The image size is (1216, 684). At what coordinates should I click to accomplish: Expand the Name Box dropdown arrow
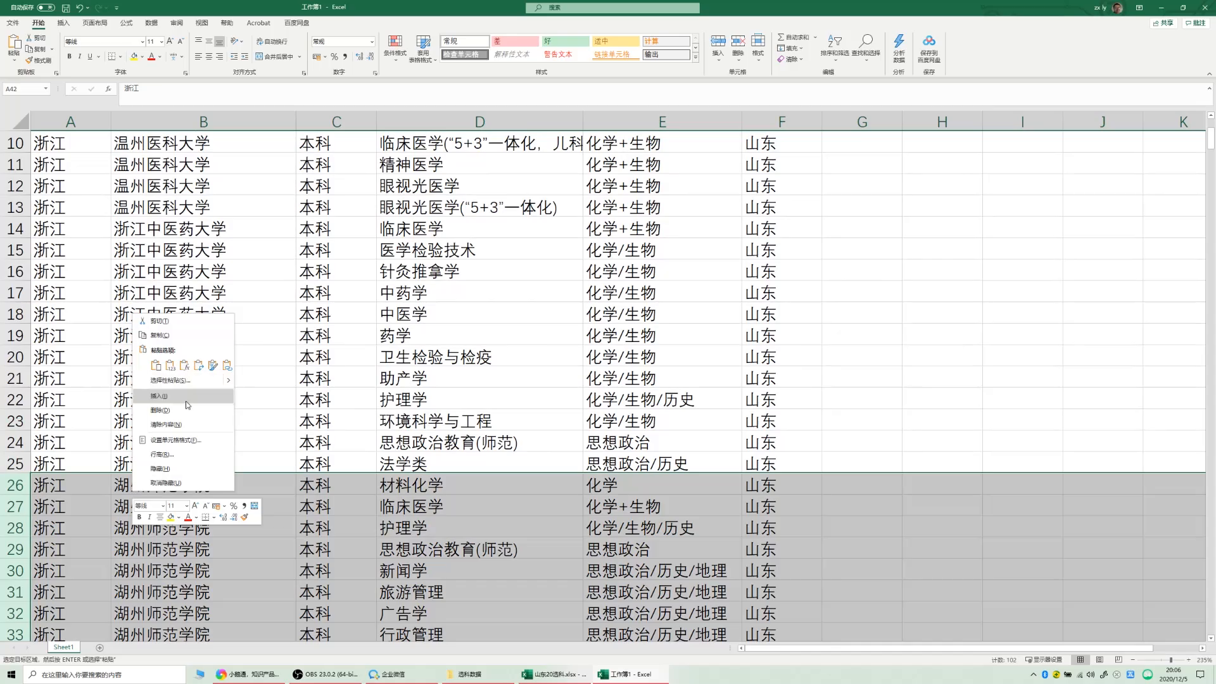[x=46, y=89]
